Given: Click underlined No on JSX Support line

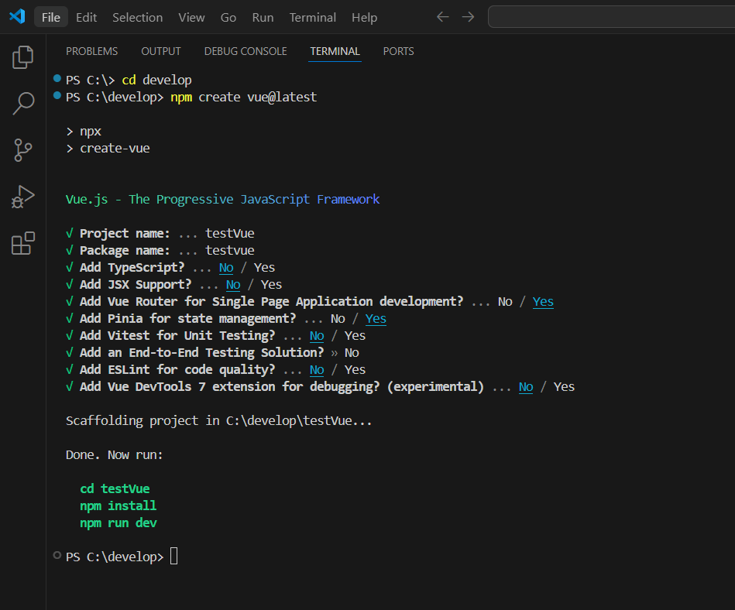Looking at the screenshot, I should pos(233,284).
